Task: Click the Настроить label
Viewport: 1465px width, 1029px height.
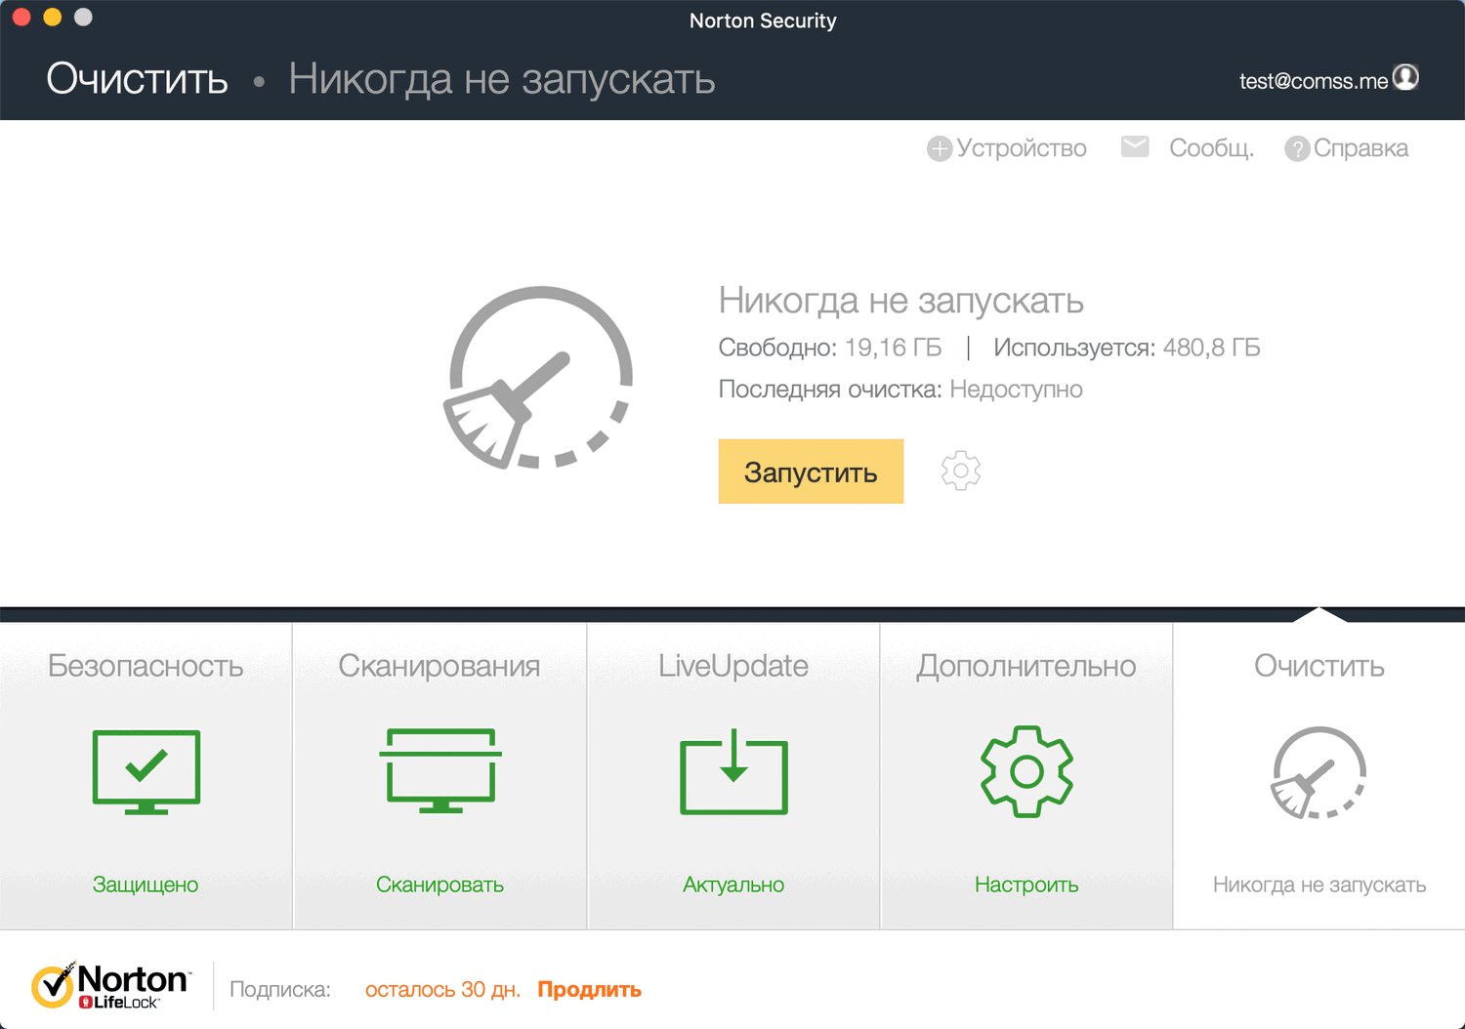Action: [x=1026, y=885]
